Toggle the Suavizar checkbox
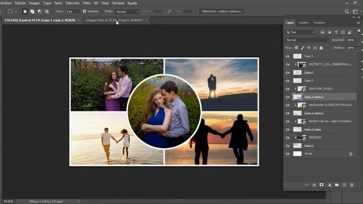The image size is (363, 204). 85,11
